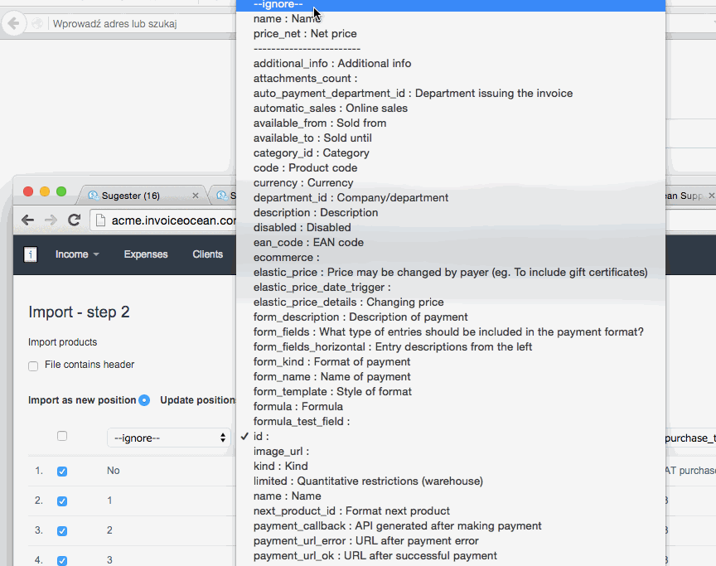Select code : Product code option
This screenshot has height=566, width=716.
click(451, 168)
